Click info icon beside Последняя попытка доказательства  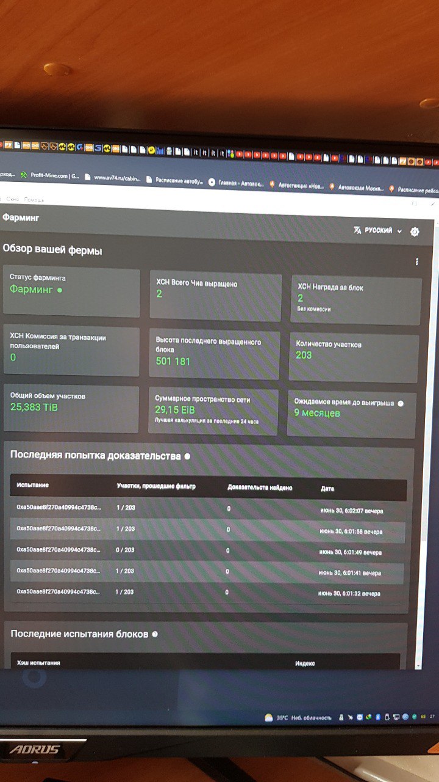(187, 456)
